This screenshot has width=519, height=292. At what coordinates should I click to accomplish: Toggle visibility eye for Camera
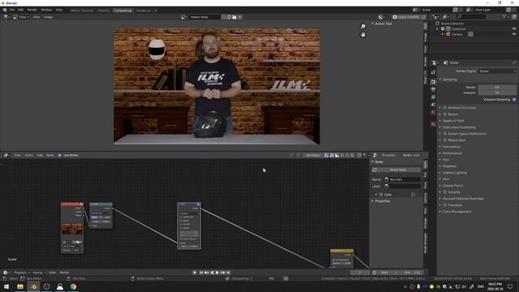[x=514, y=34]
